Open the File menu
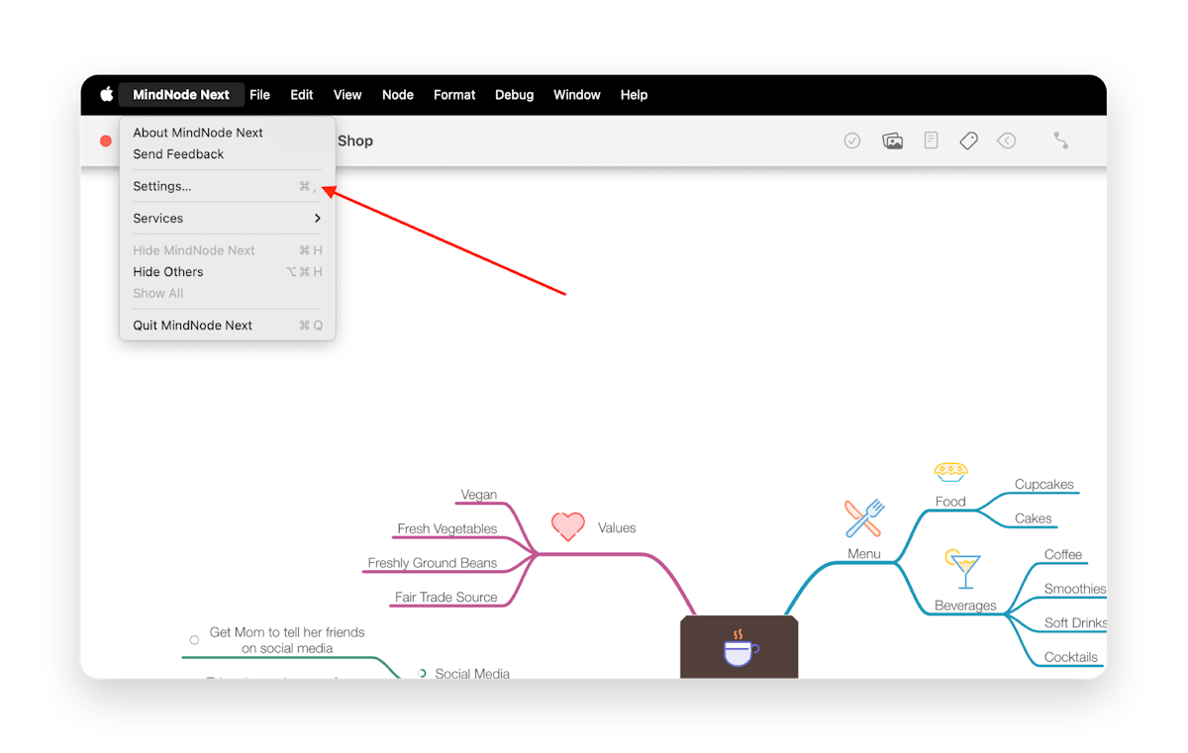Image resolution: width=1188 pixels, height=753 pixels. (259, 95)
